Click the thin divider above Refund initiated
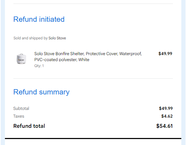The height and width of the screenshot is (145, 188). point(93,4)
